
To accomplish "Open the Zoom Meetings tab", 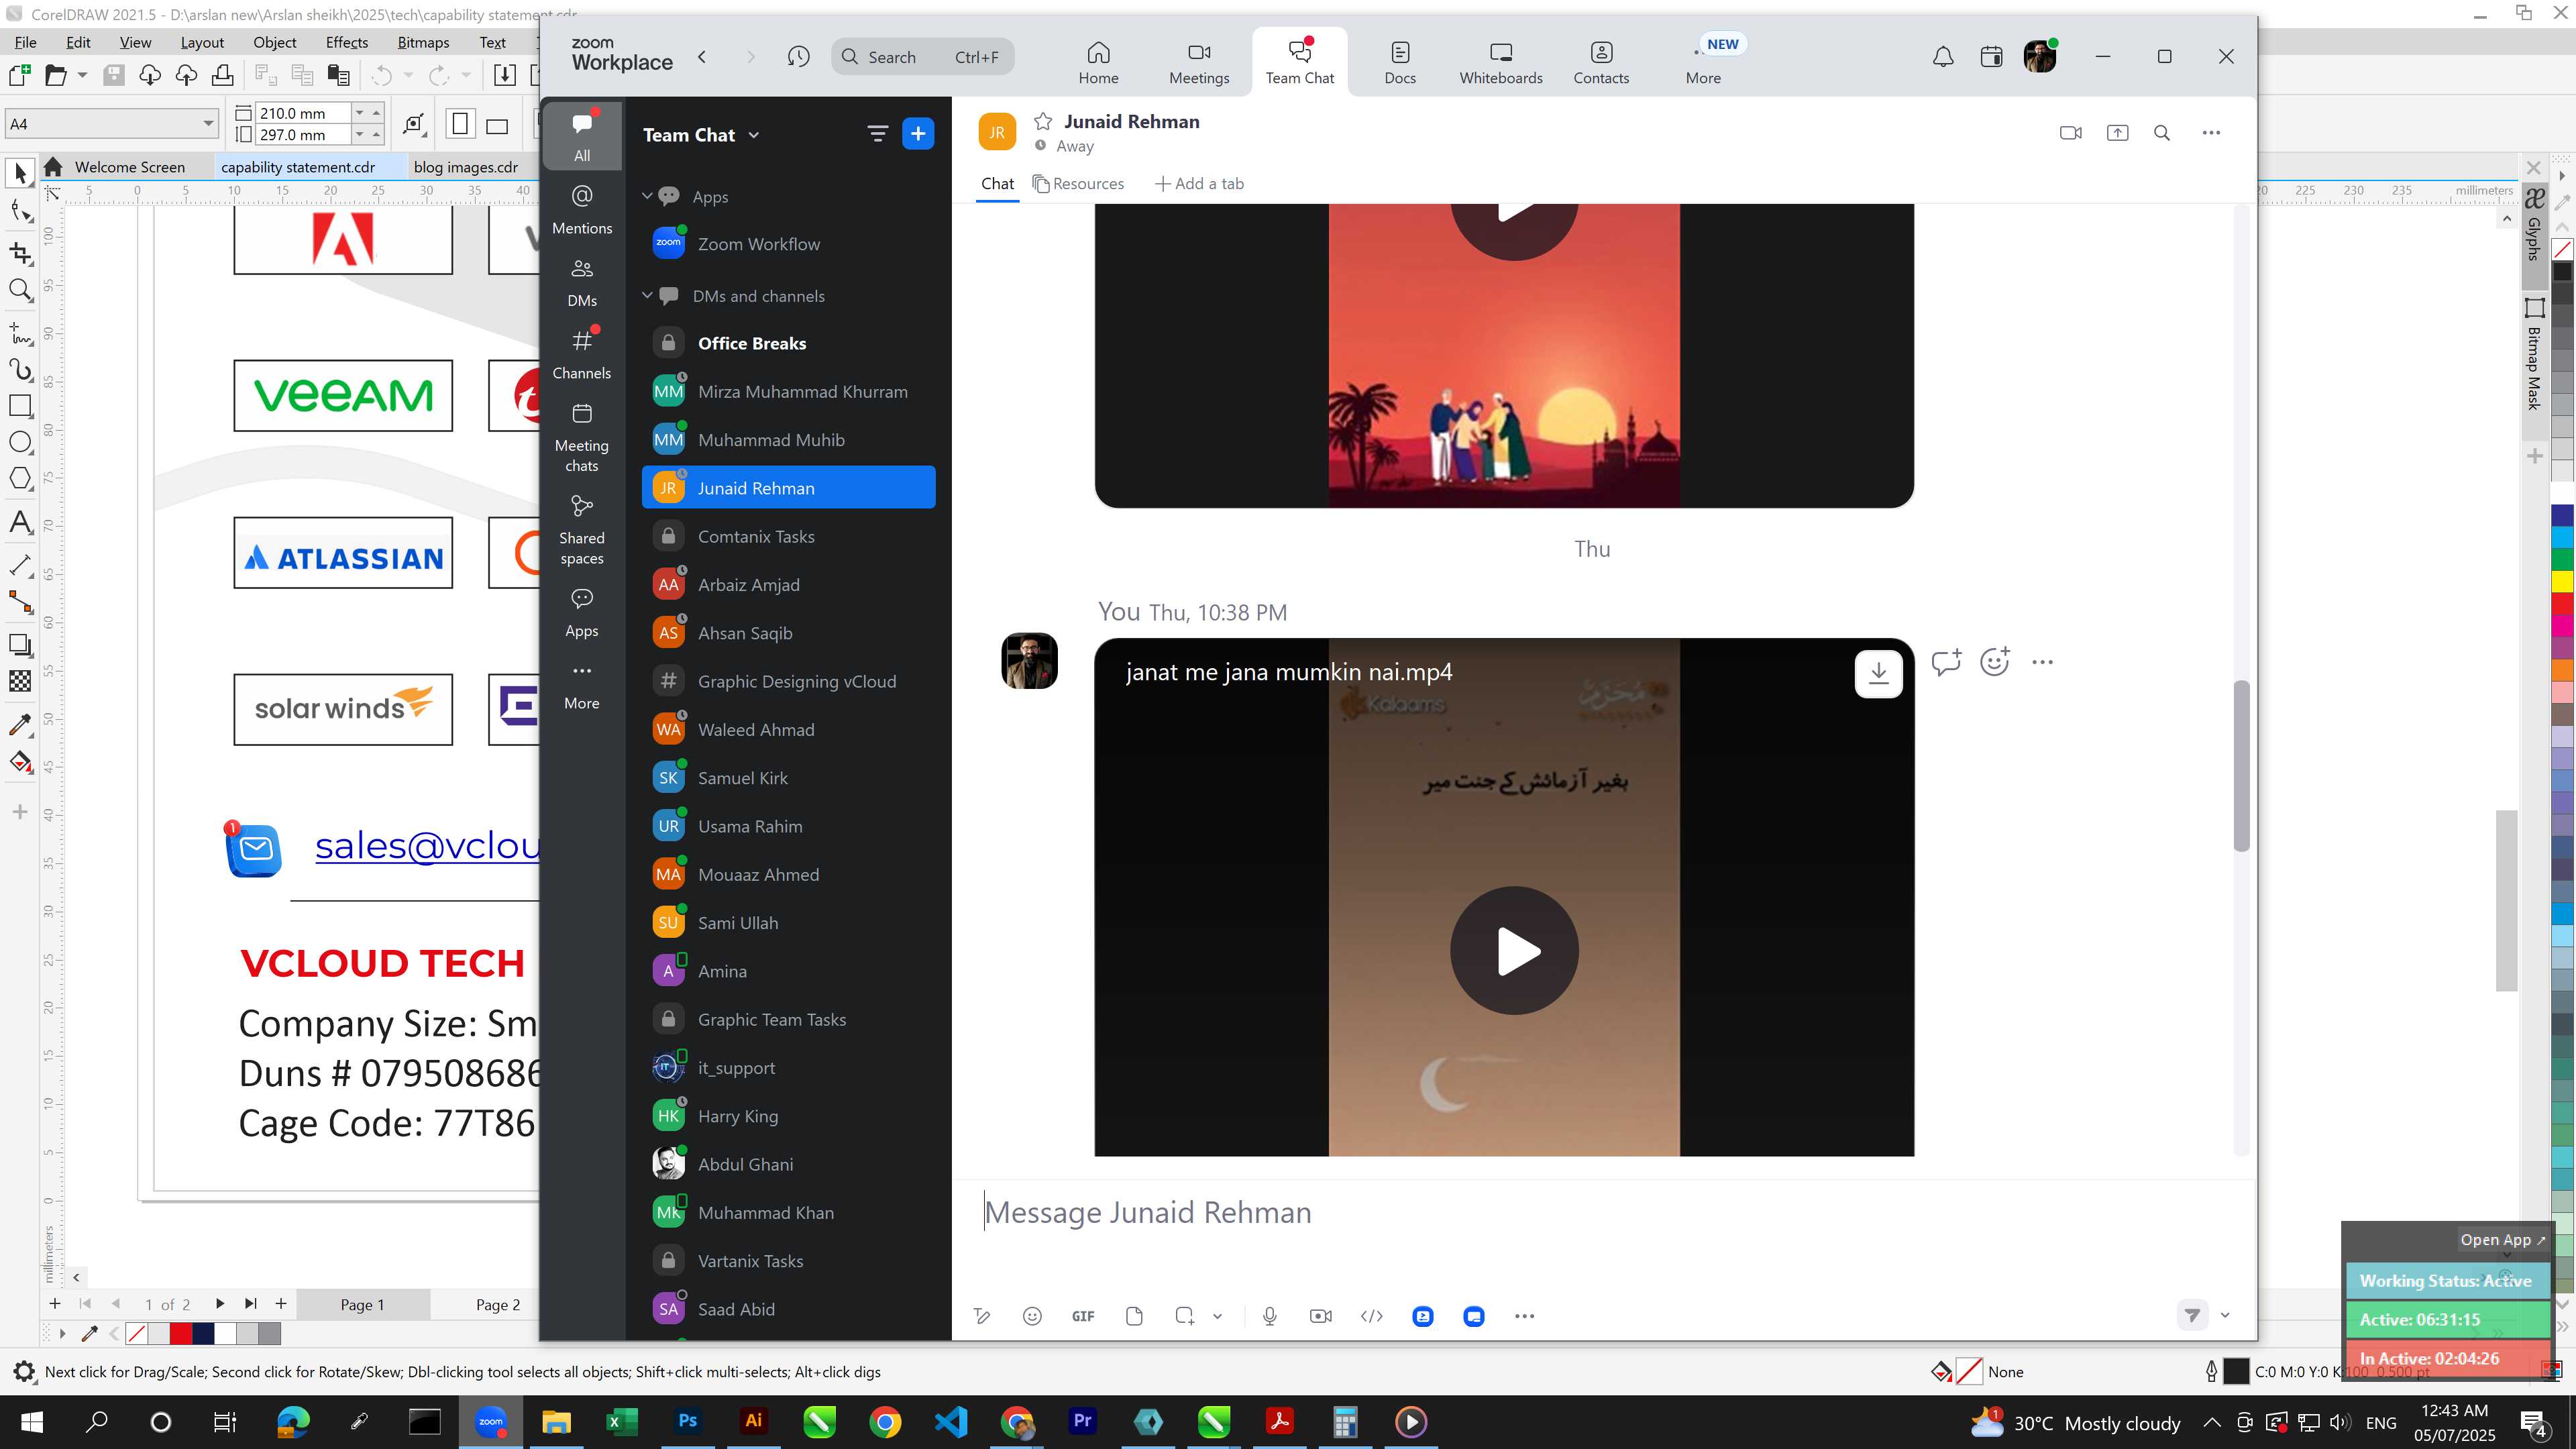I will click(1199, 62).
